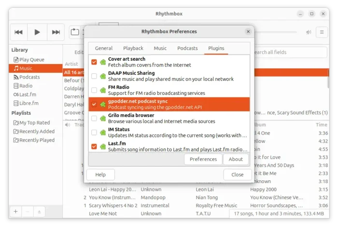Select the Befour artist entry
This screenshot has height=228, width=338.
point(74,80)
